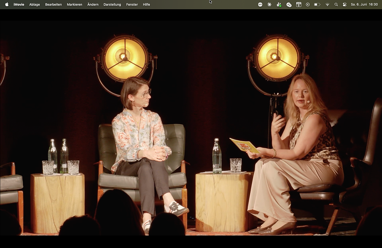Open the Hilfe menu
The width and height of the screenshot is (382, 248).
(x=147, y=4)
